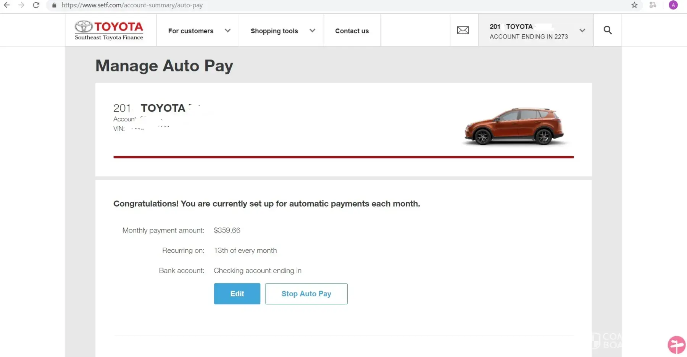
Task: Click the Stop Auto Pay button
Action: [306, 294]
